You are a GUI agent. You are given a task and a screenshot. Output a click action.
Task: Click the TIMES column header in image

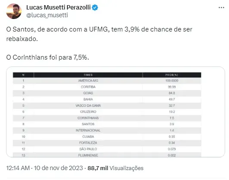pyautogui.click(x=88, y=75)
